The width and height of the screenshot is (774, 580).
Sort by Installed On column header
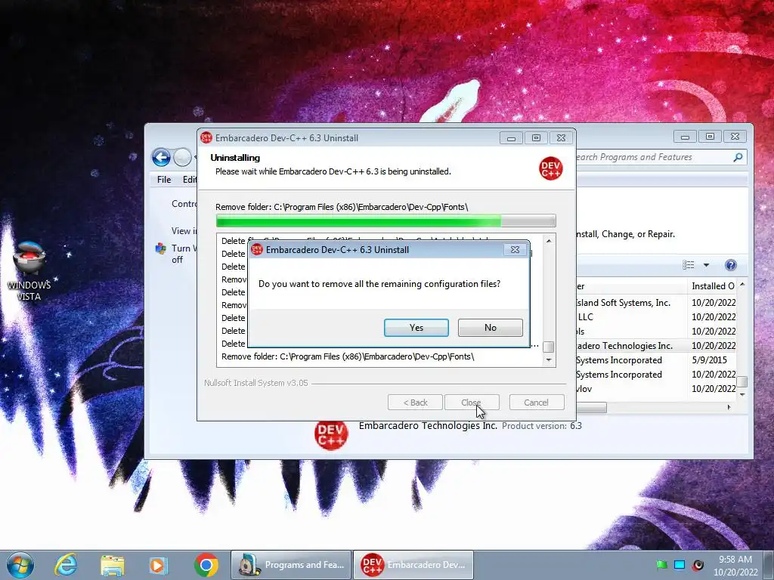click(713, 286)
